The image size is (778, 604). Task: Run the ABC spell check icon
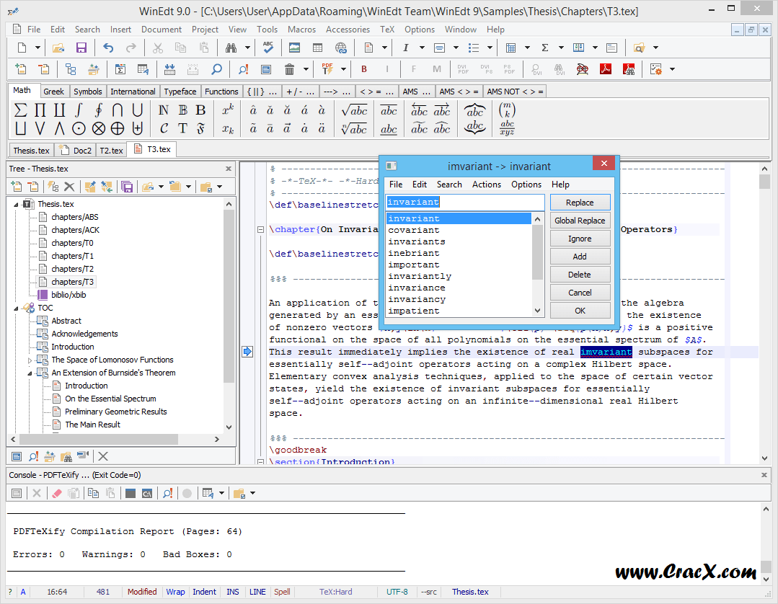click(x=268, y=48)
